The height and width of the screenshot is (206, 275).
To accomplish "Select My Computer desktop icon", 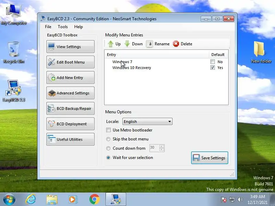I will [14, 14].
